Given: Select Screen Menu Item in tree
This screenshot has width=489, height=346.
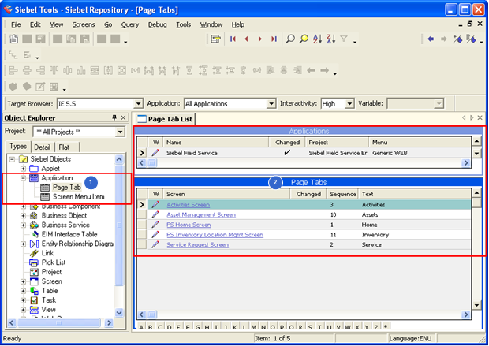Looking at the screenshot, I should 79,197.
